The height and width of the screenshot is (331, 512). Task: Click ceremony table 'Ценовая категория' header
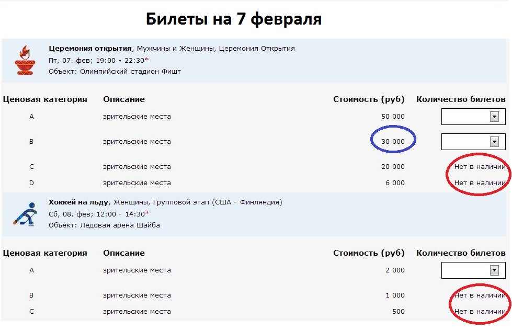[x=45, y=99]
